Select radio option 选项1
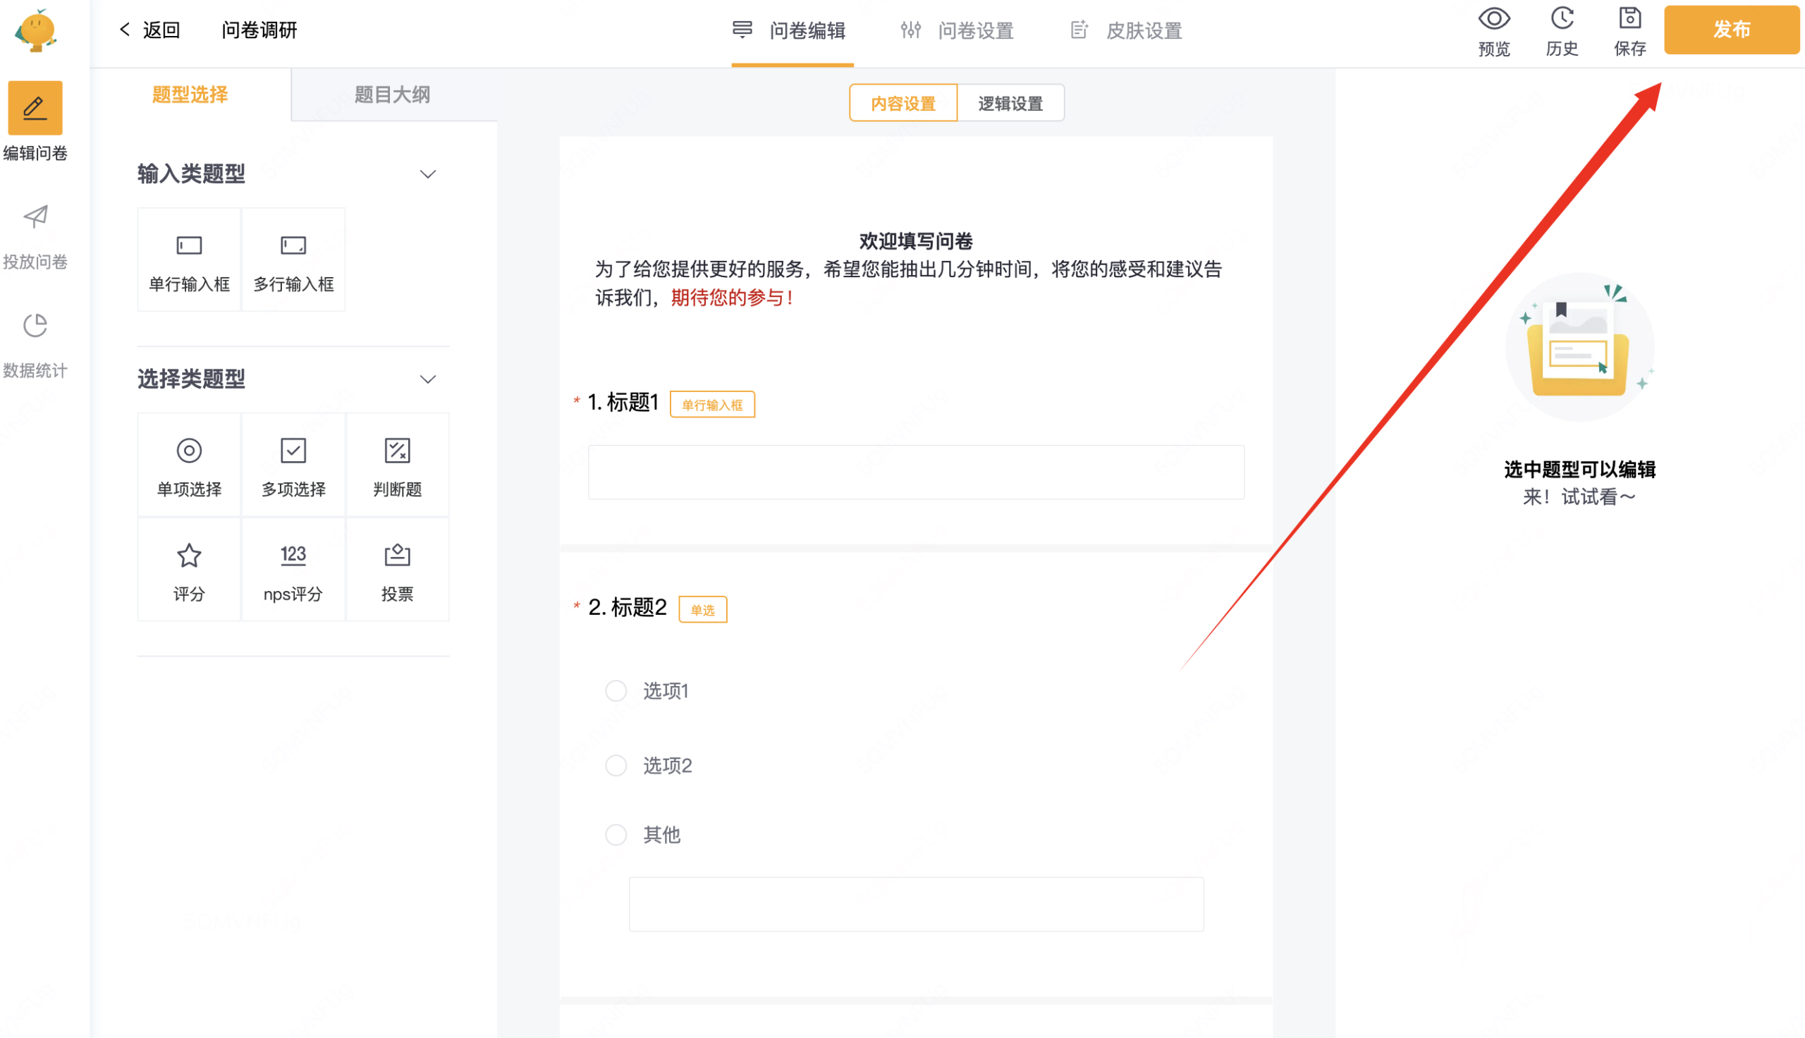This screenshot has height=1038, width=1805. [616, 691]
